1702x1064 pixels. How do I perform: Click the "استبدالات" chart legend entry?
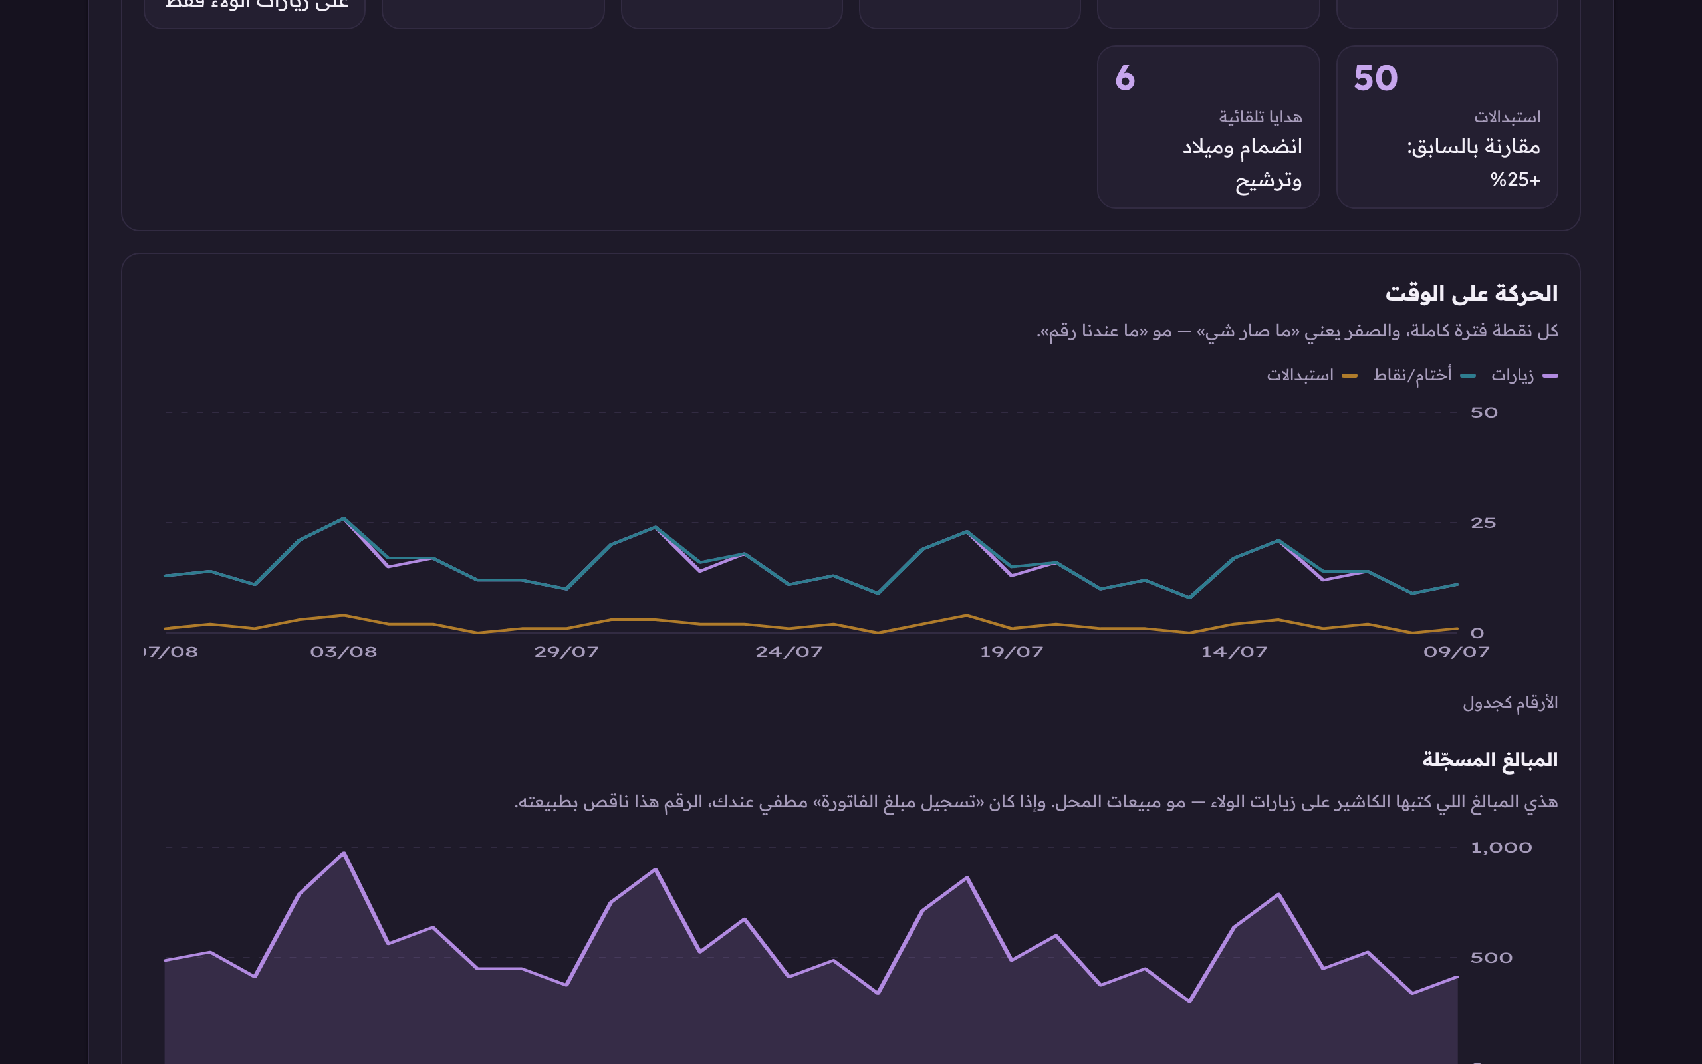(1312, 376)
